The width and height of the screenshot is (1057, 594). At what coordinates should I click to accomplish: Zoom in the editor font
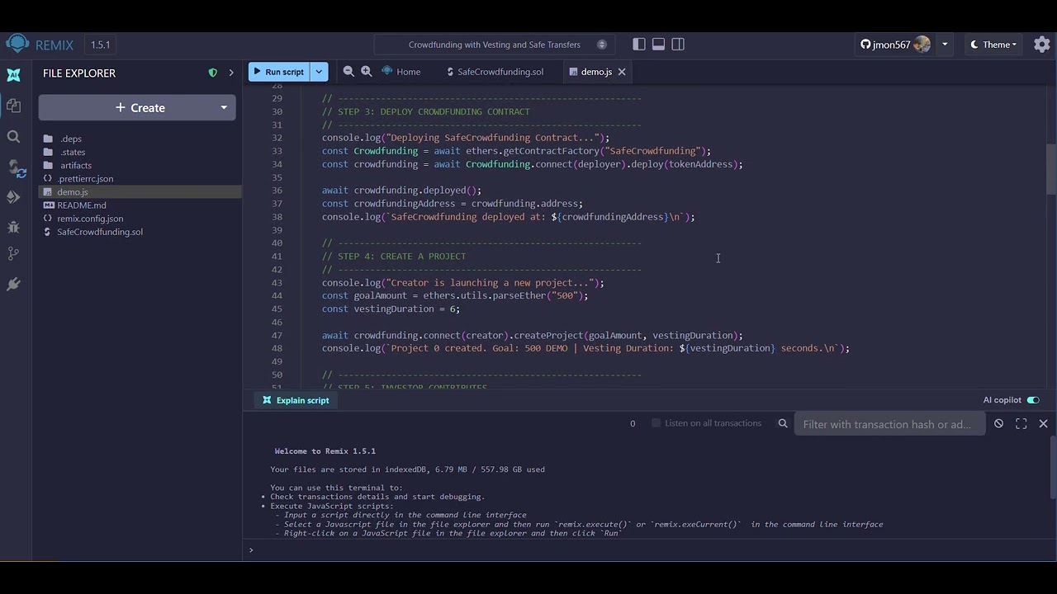point(367,72)
